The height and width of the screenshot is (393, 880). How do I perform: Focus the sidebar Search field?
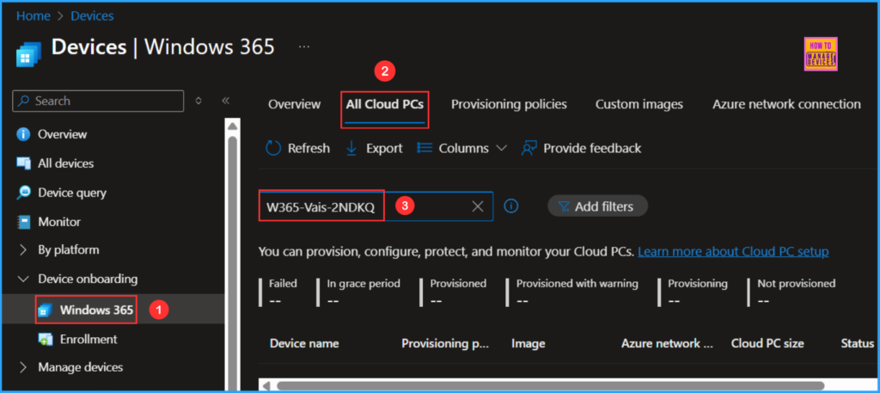click(x=98, y=101)
